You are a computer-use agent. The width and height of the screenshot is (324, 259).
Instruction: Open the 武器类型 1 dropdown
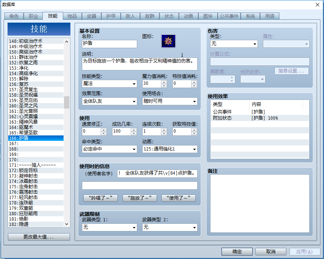pyautogui.click(x=109, y=227)
